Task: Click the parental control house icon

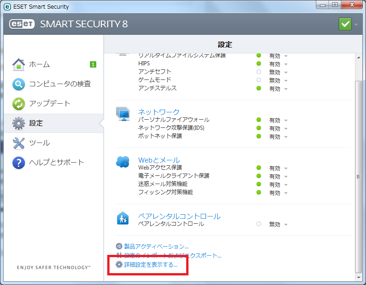Action: tap(123, 218)
